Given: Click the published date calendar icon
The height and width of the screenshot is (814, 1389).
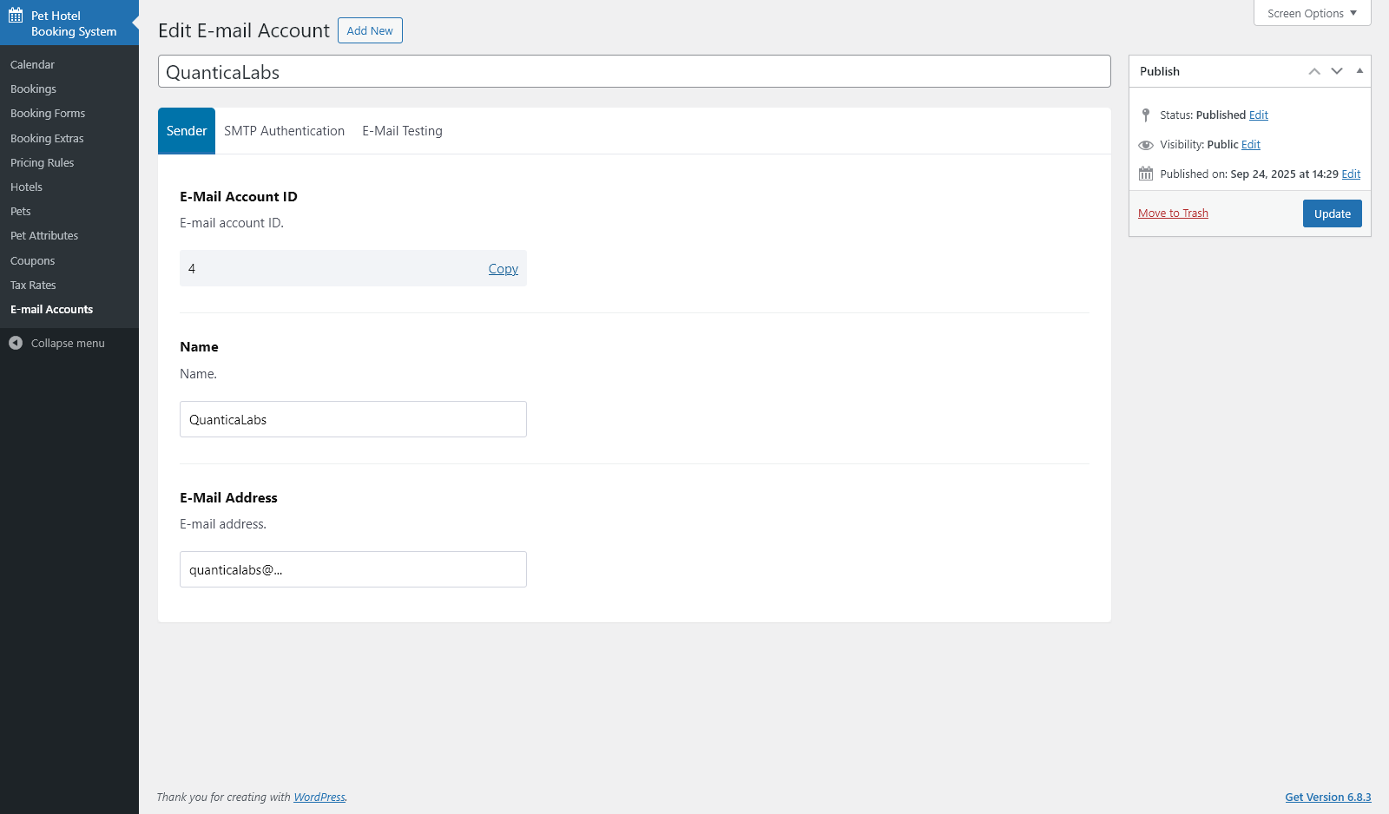Looking at the screenshot, I should tap(1146, 174).
